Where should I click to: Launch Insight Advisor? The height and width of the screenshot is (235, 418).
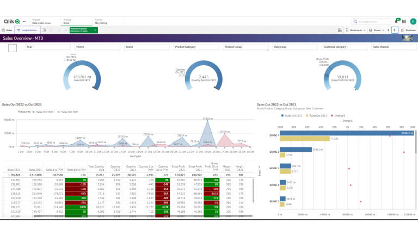pos(27,30)
